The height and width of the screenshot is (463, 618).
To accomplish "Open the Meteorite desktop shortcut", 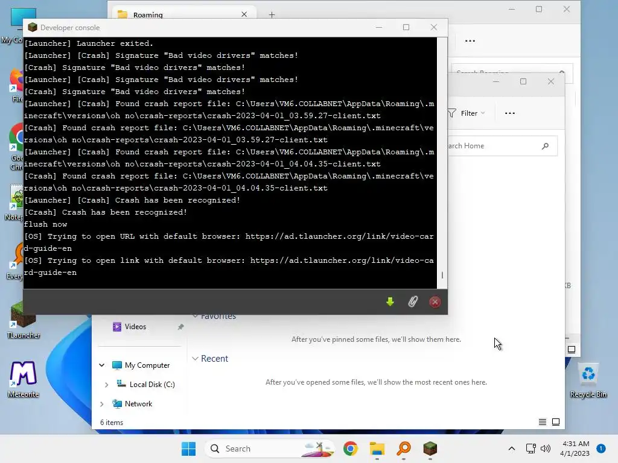I will (x=24, y=379).
